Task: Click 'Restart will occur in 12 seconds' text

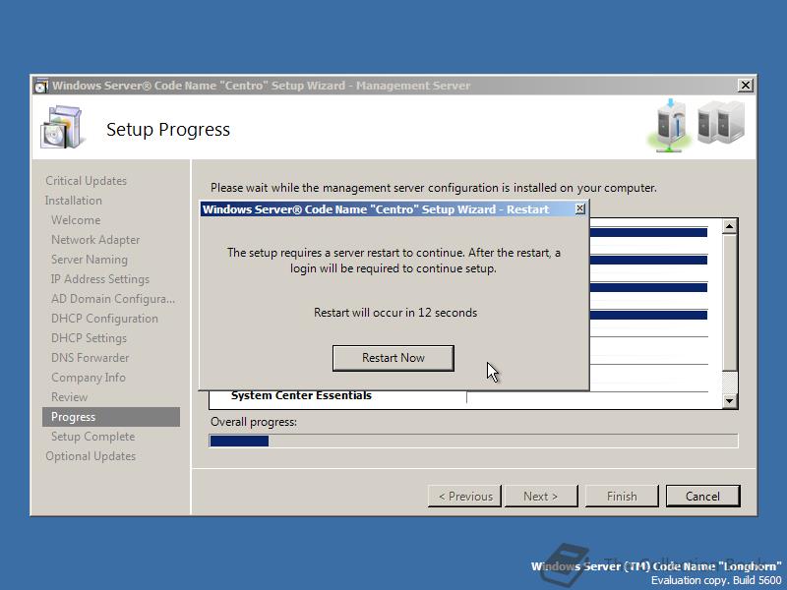Action: click(x=395, y=313)
